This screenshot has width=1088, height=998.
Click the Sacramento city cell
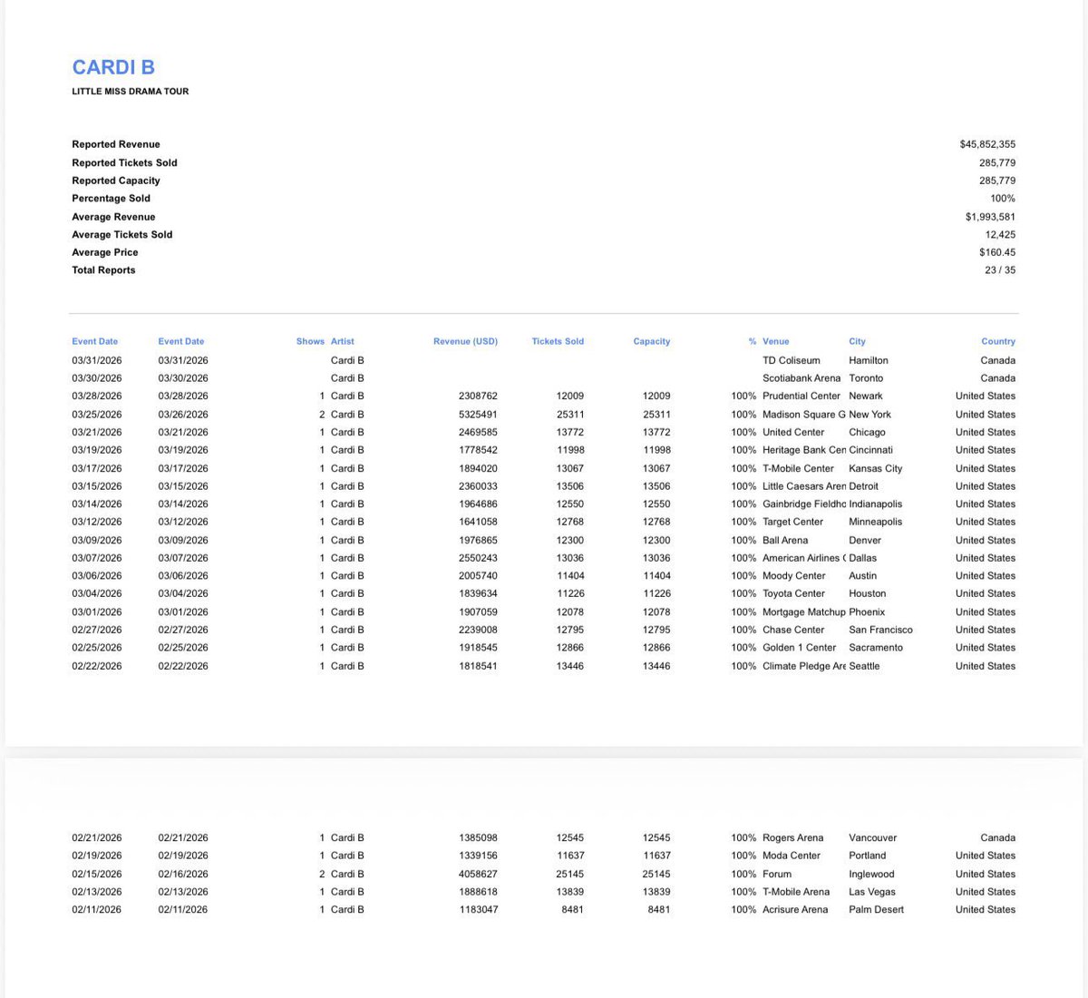tap(876, 648)
